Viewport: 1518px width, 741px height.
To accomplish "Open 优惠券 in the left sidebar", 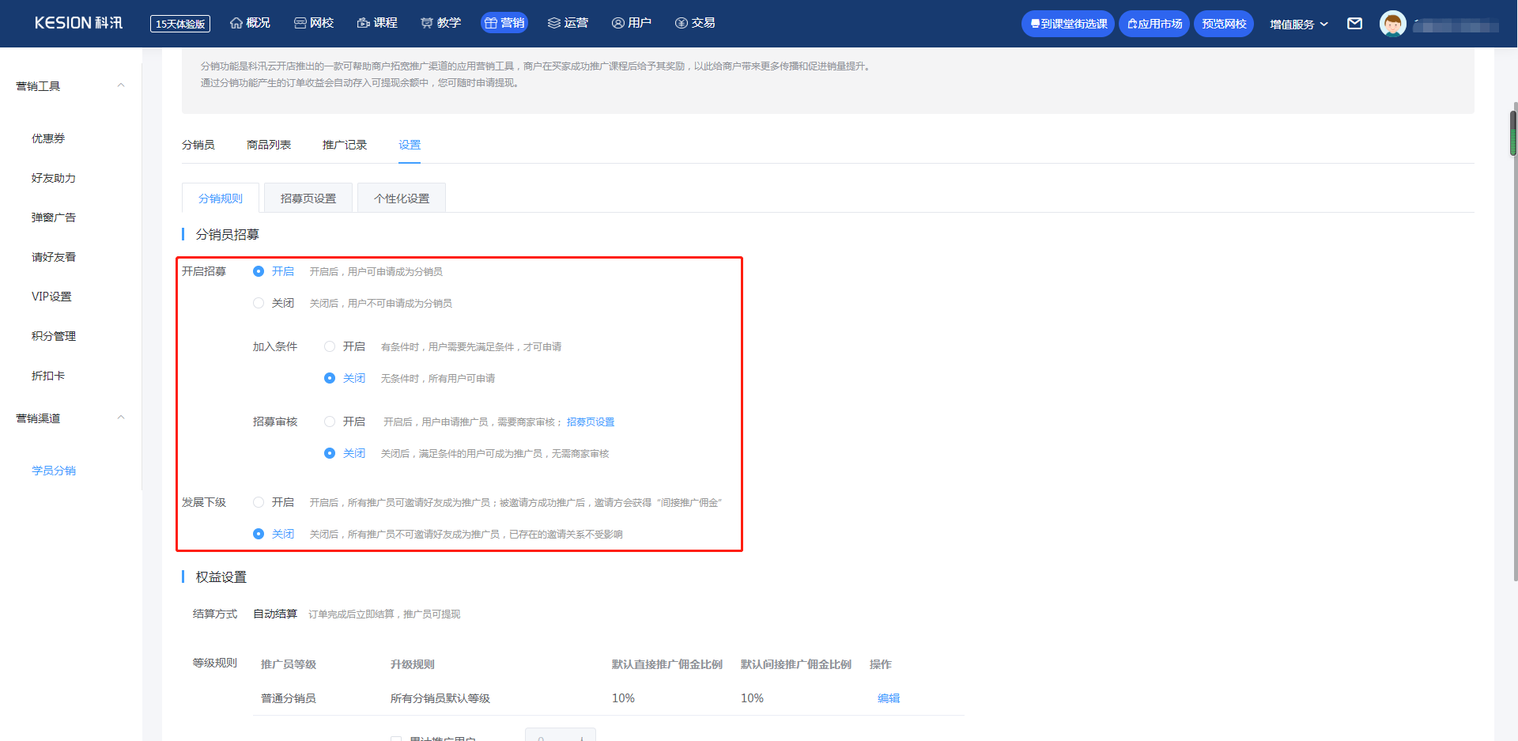I will pos(48,138).
